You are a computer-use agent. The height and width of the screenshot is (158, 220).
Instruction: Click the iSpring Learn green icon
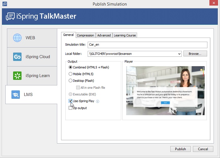click(x=17, y=76)
